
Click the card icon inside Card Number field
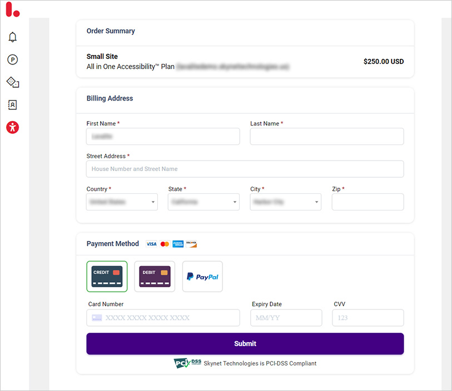point(97,318)
